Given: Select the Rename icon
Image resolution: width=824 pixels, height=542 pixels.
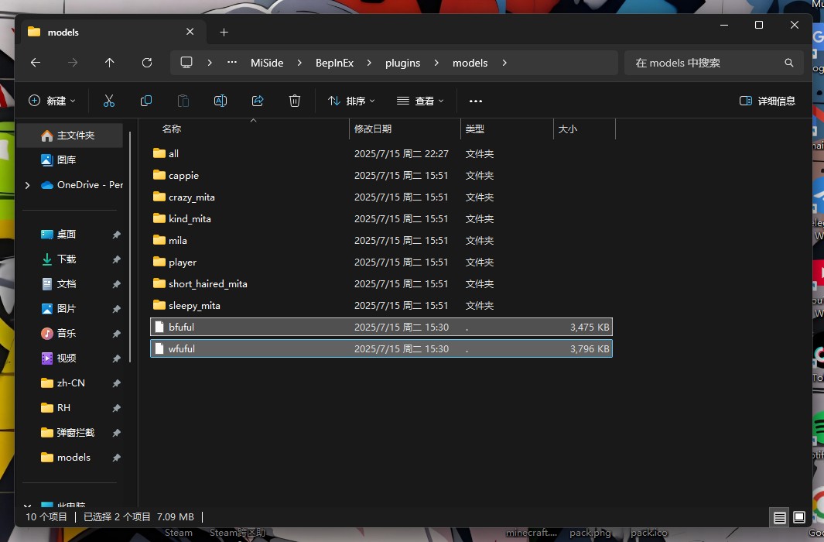Looking at the screenshot, I should 220,101.
